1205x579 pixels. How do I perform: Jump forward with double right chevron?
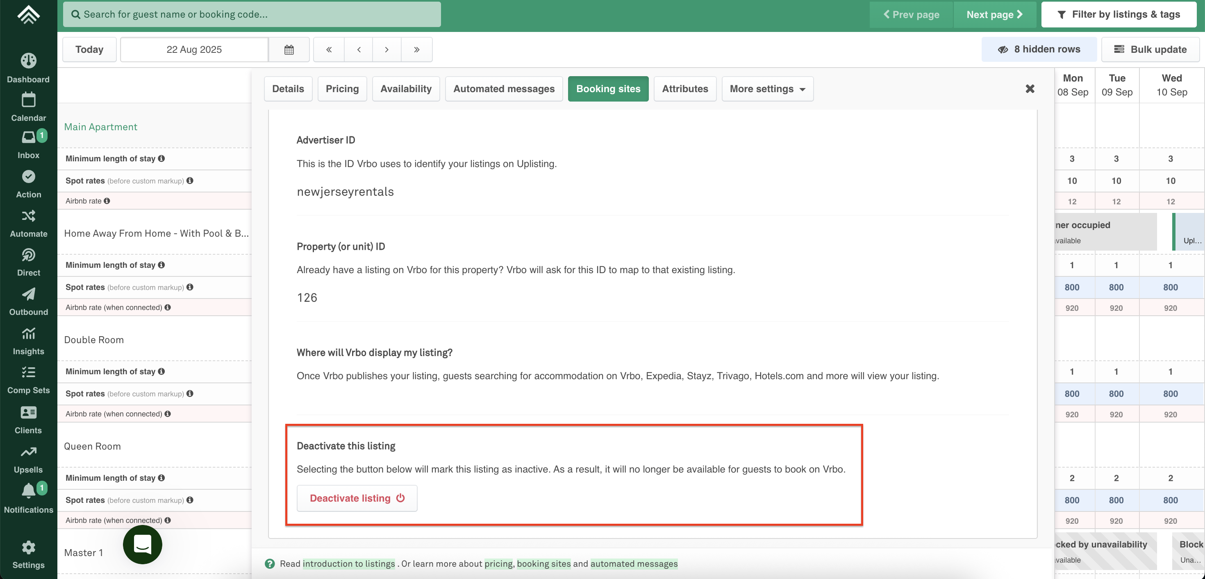(x=416, y=50)
